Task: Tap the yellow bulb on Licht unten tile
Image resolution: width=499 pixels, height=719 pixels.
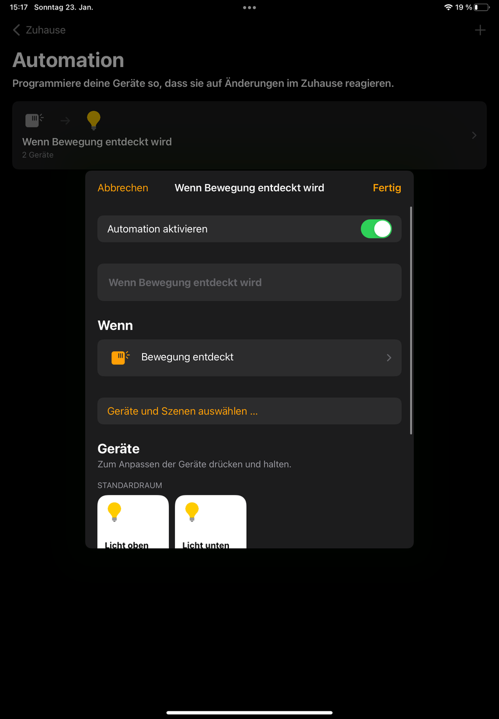Action: pos(192,512)
